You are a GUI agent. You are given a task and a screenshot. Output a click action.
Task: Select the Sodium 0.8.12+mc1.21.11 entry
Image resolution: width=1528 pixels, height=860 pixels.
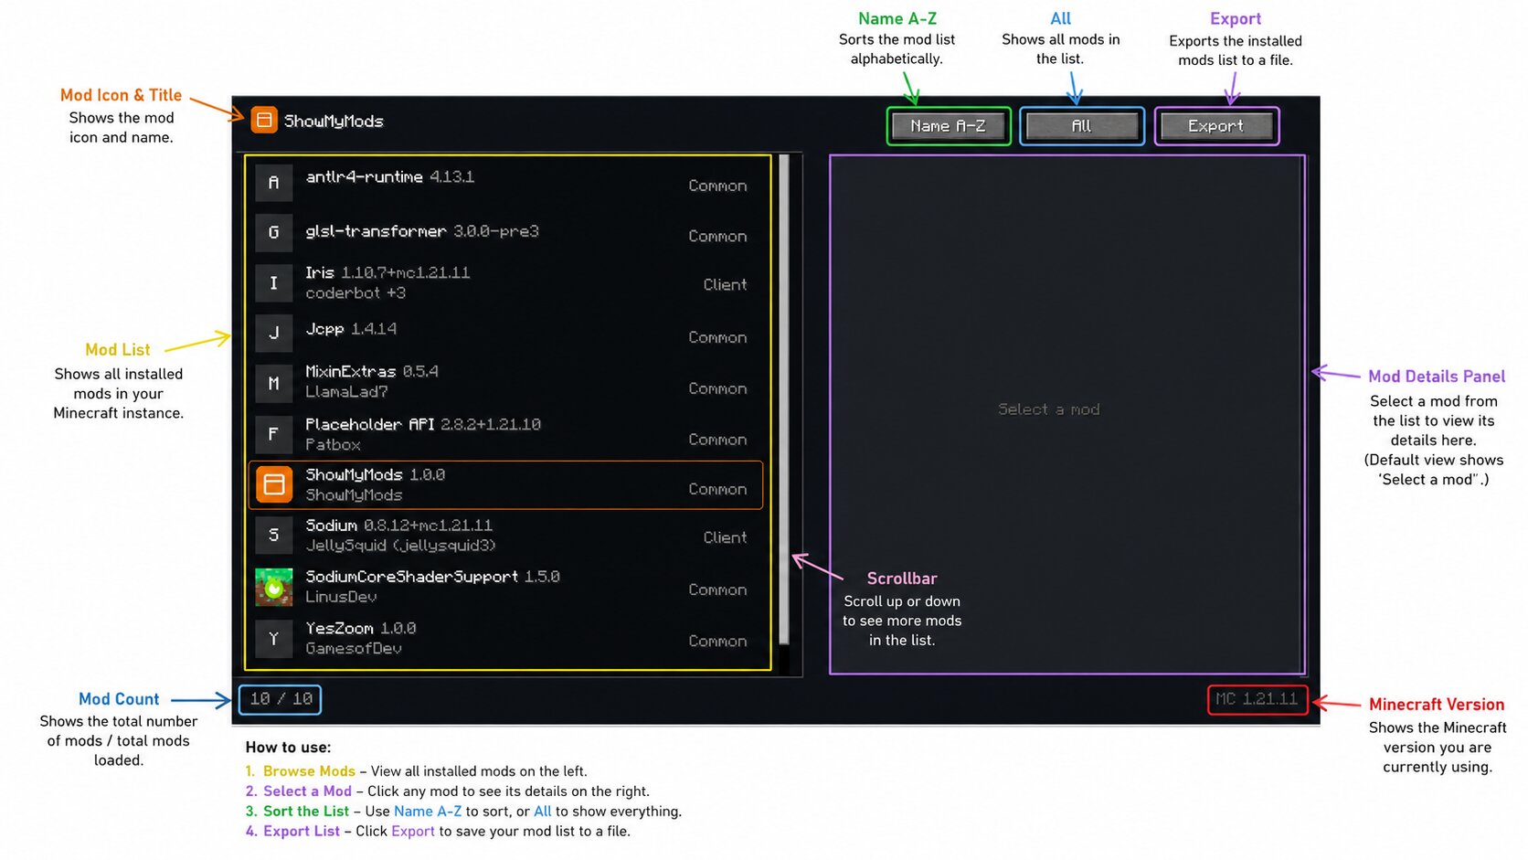pyautogui.click(x=505, y=536)
